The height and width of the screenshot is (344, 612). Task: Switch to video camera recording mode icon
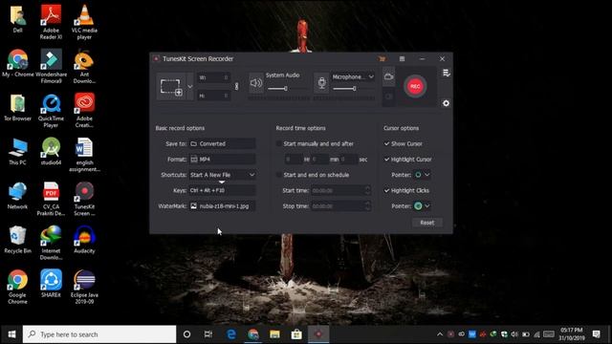pos(388,76)
